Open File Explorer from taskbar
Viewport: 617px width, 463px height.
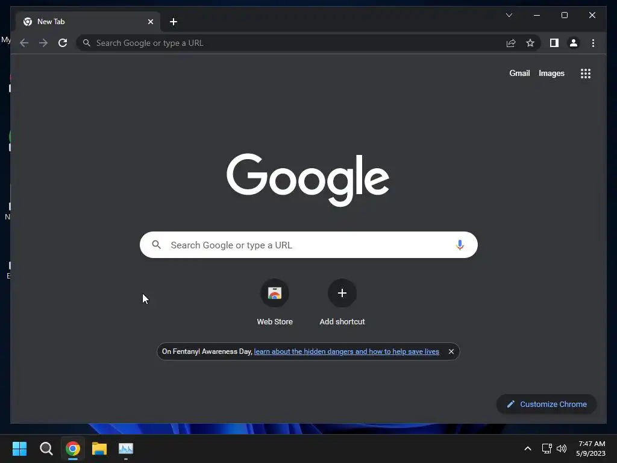tap(99, 449)
